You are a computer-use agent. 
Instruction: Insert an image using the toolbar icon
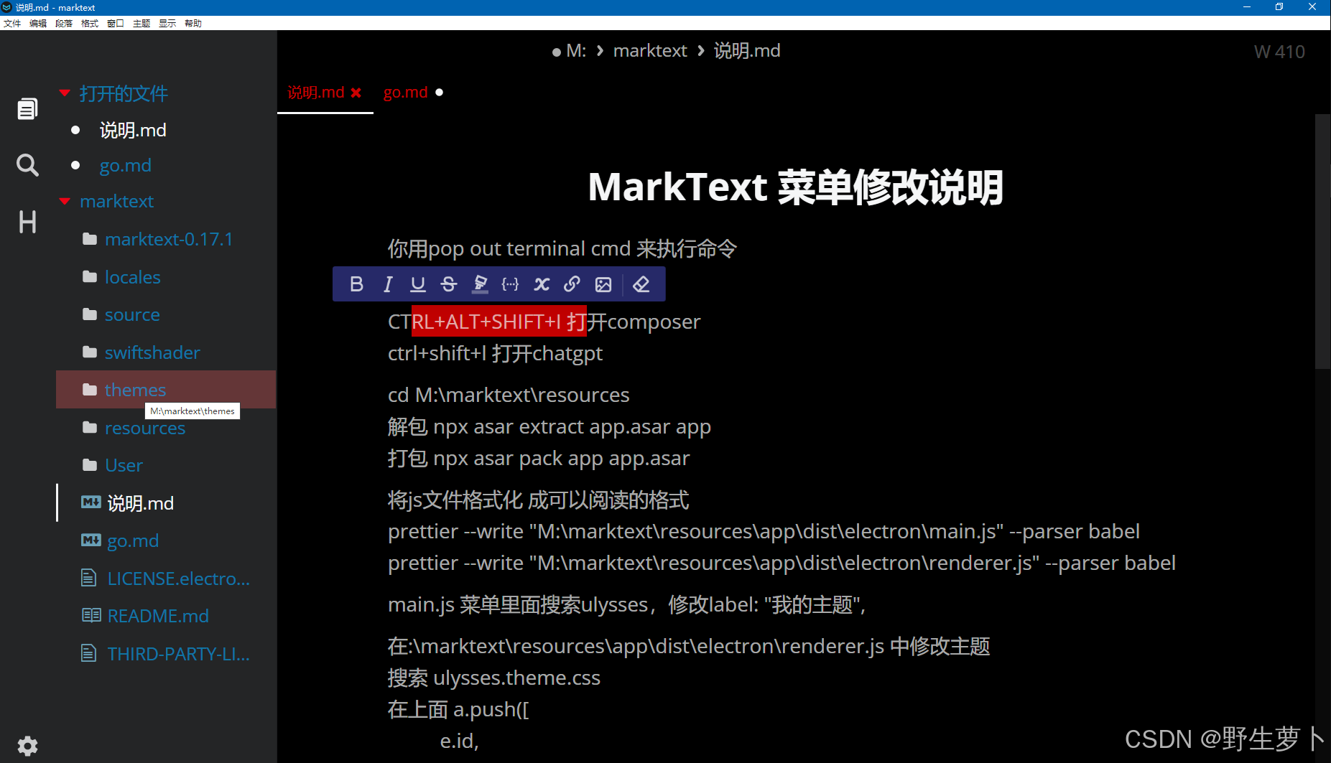pos(603,284)
